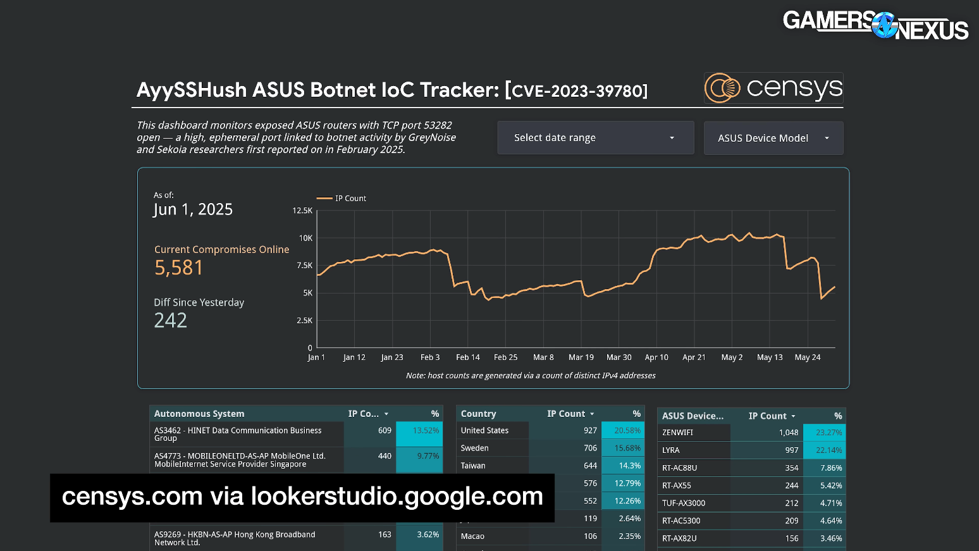The image size is (979, 551).
Task: Select the TUF-AX3000 device row
Action: click(751, 504)
